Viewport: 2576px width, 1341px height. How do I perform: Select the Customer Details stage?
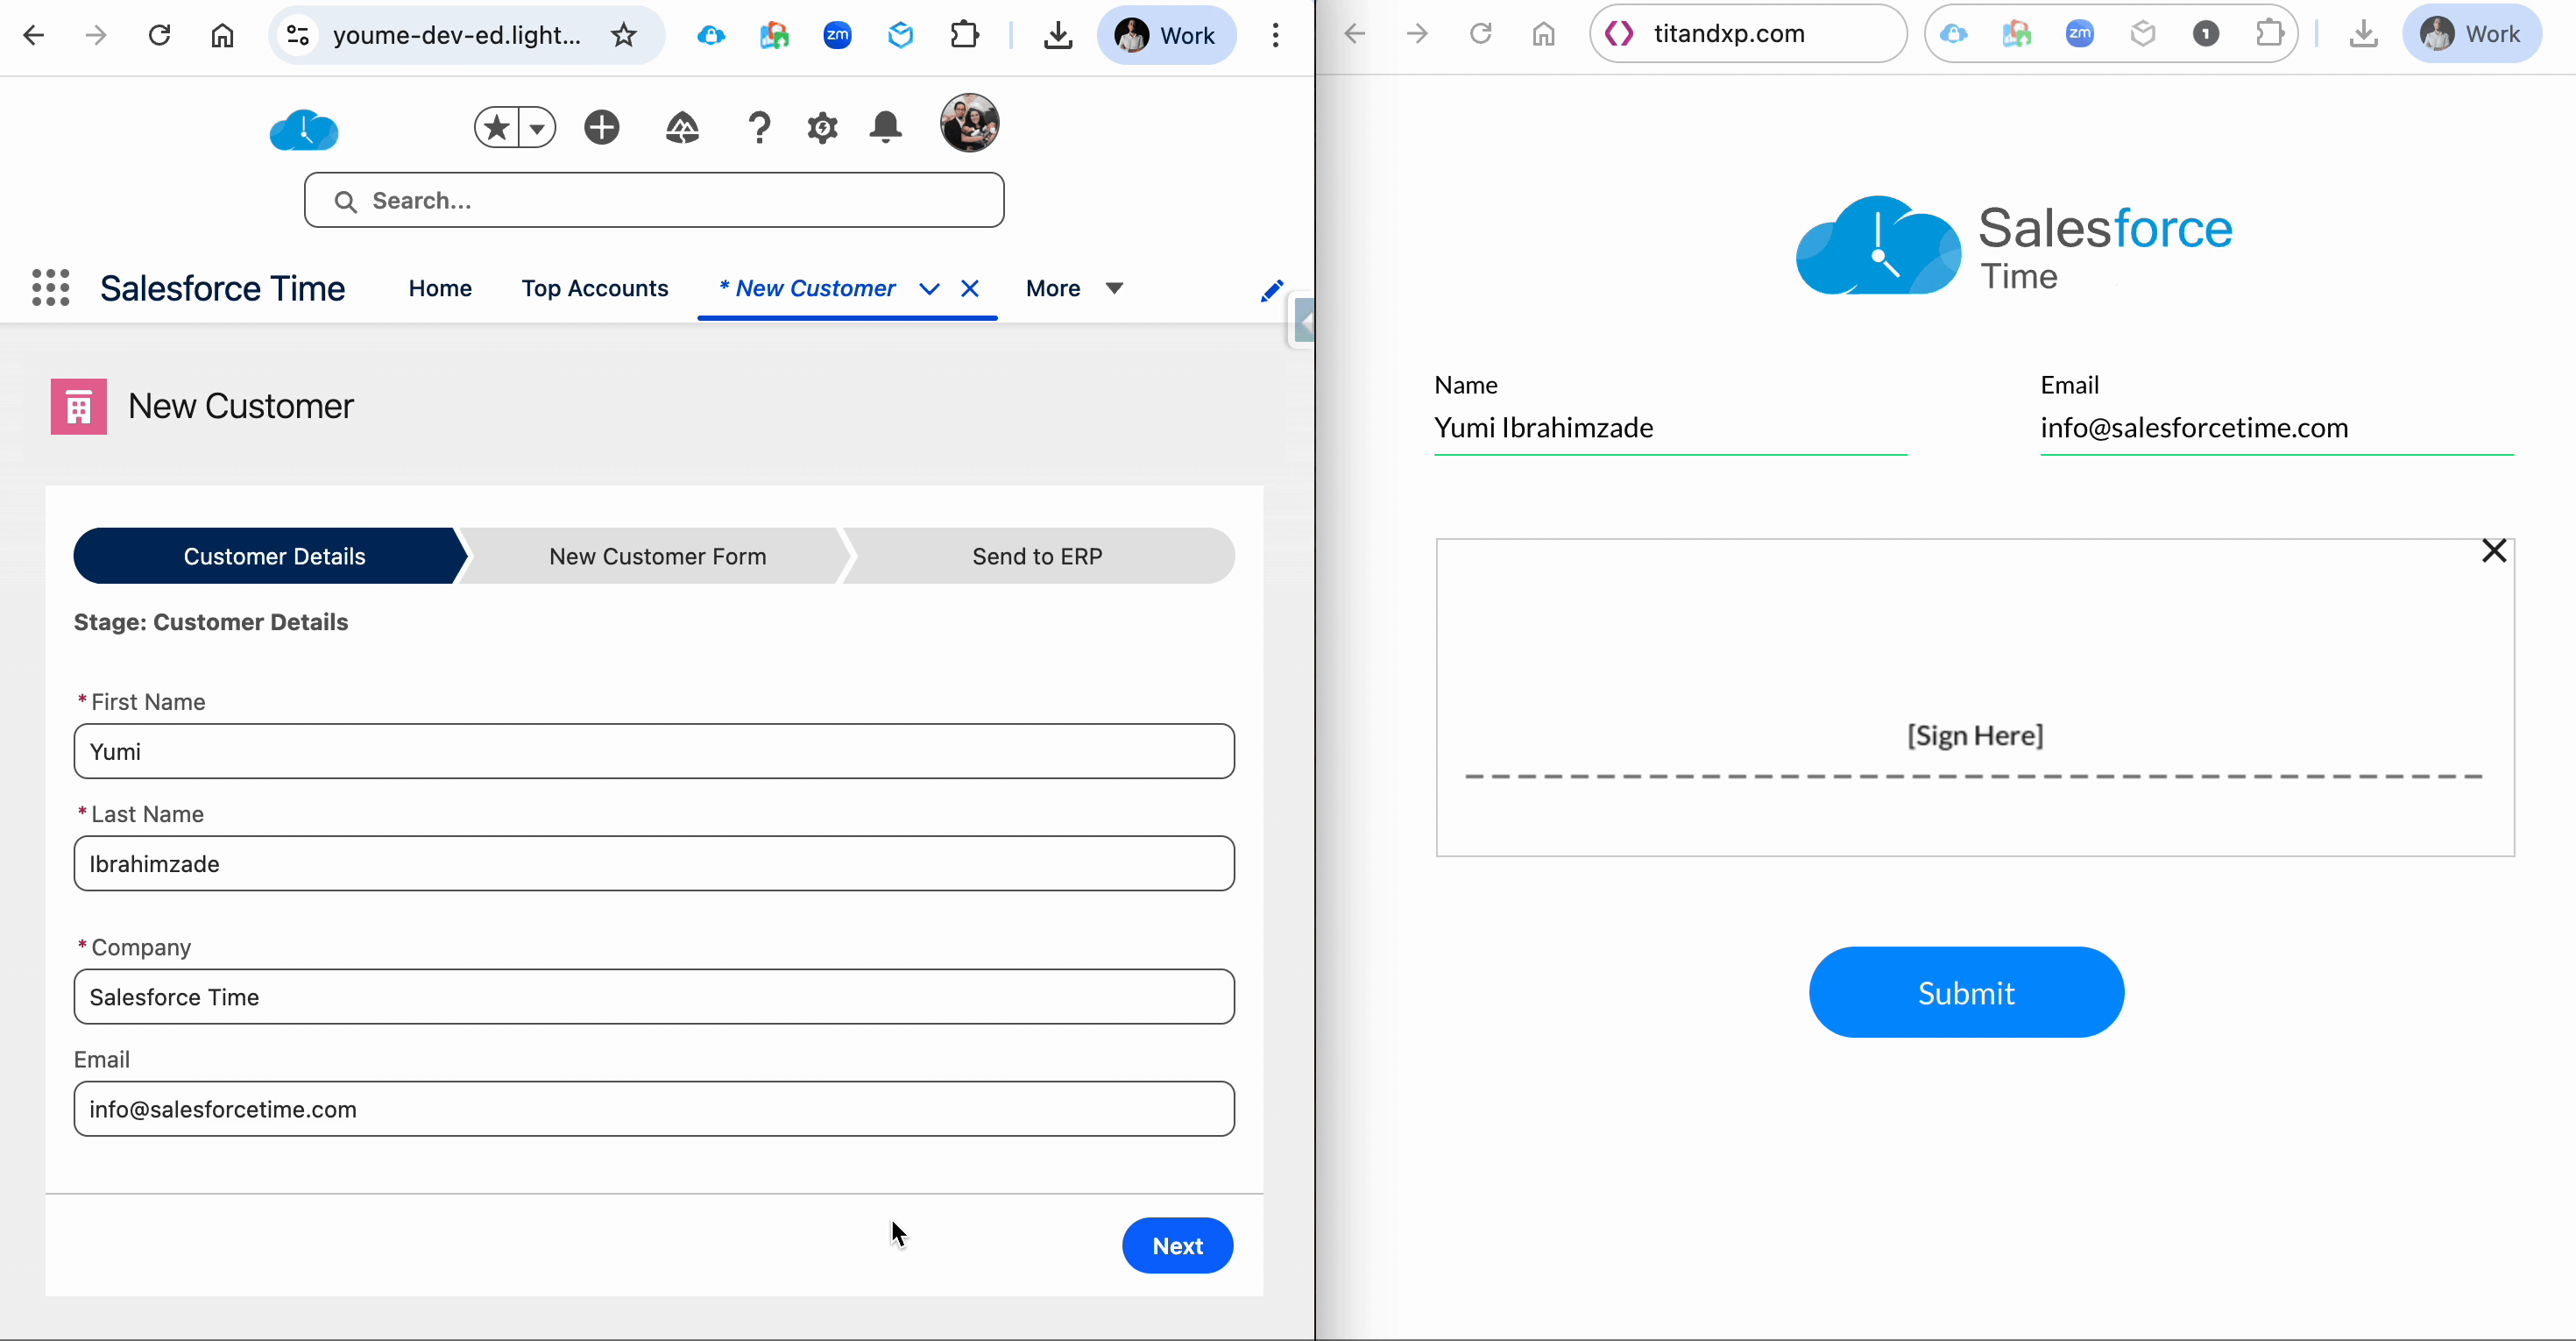click(x=270, y=556)
